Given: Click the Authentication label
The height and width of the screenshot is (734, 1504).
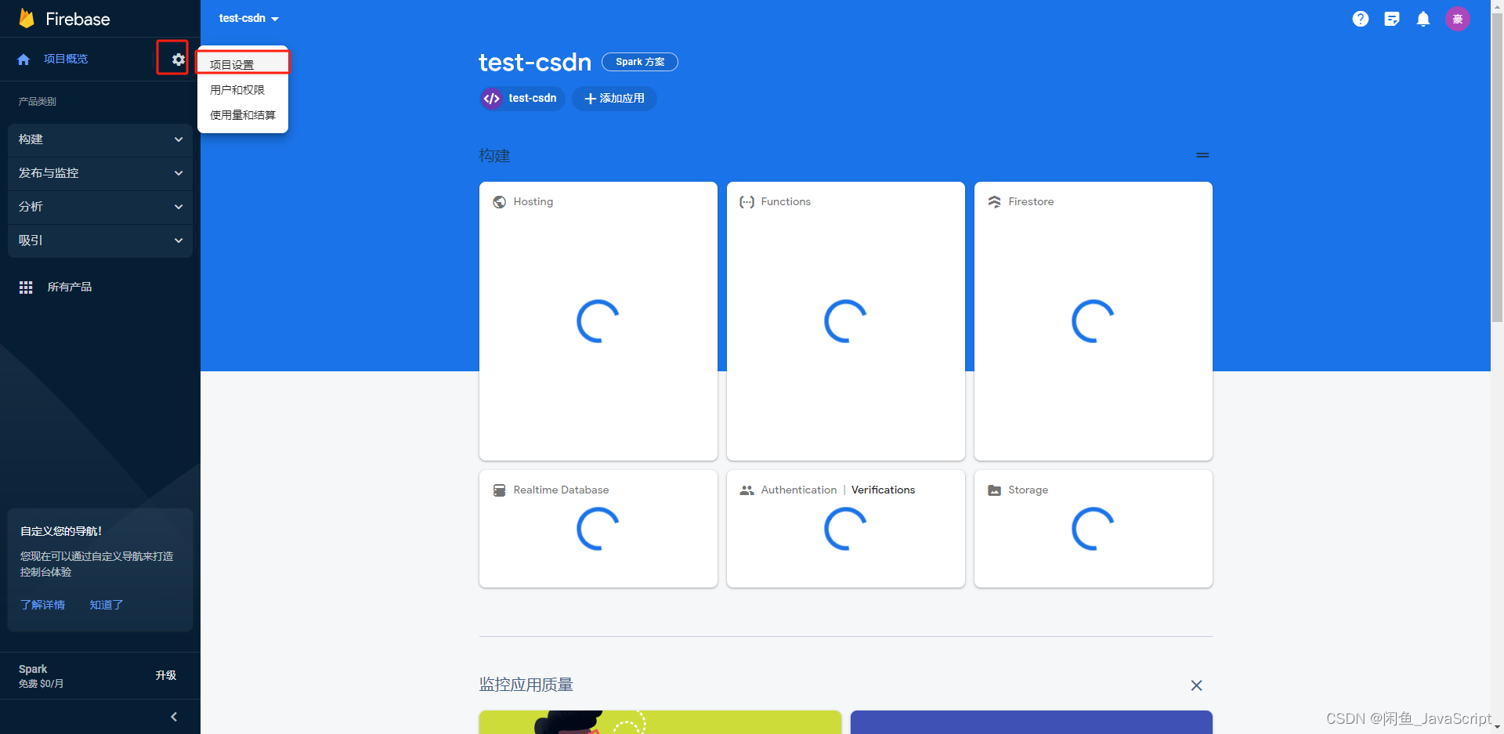Looking at the screenshot, I should click(x=799, y=490).
